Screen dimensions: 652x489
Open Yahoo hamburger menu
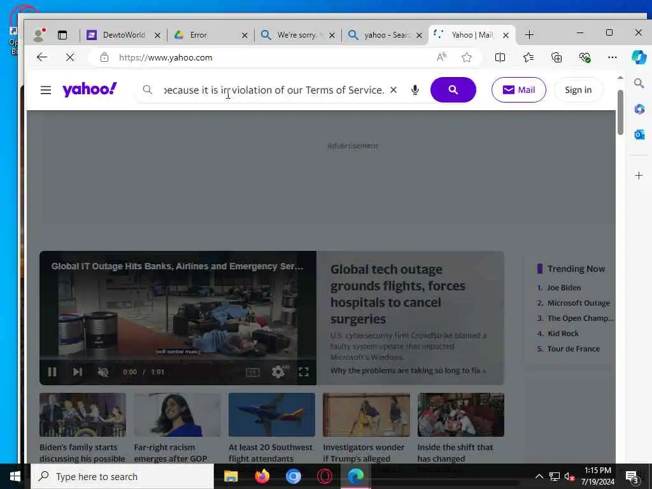(x=46, y=90)
